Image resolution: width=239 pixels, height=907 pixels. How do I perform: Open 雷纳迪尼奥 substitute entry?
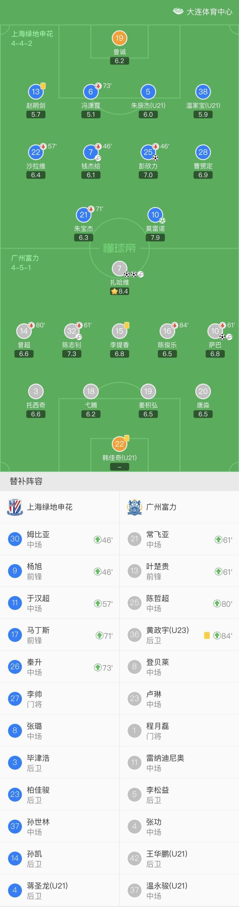pyautogui.click(x=179, y=763)
